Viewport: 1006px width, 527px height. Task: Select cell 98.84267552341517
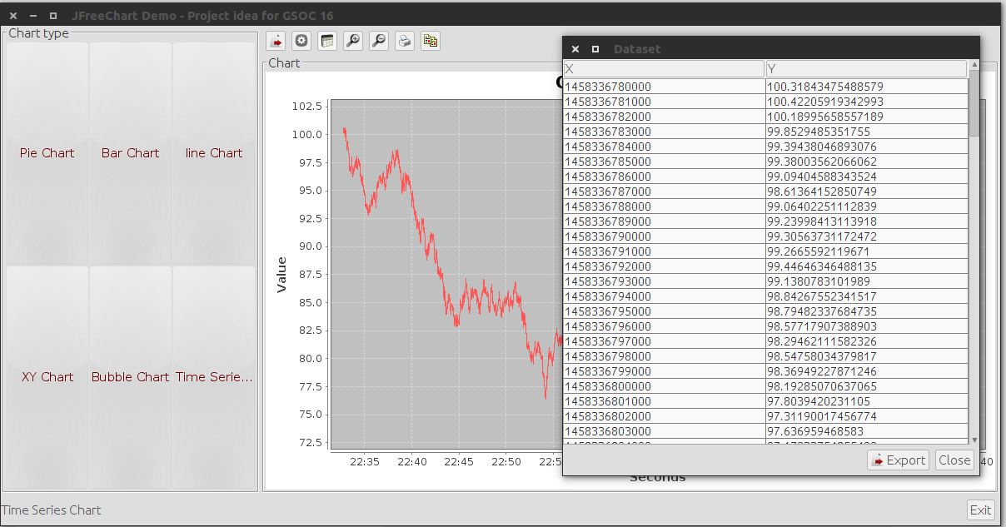pyautogui.click(x=867, y=296)
